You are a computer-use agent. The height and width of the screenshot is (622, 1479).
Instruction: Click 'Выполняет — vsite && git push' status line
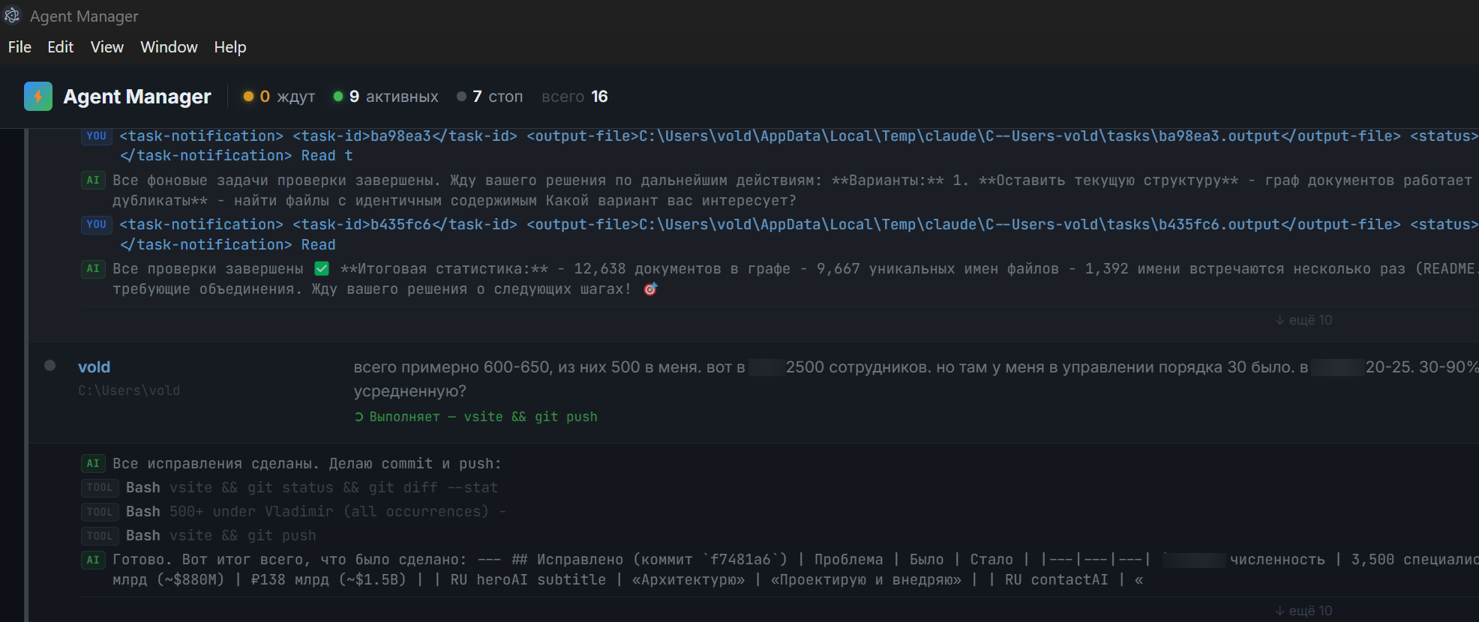click(x=476, y=417)
